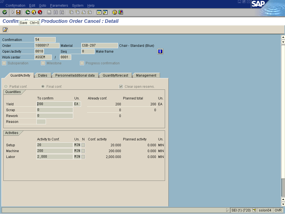Click the Setup activity field
The height and width of the screenshot is (214, 285).
pos(55,145)
